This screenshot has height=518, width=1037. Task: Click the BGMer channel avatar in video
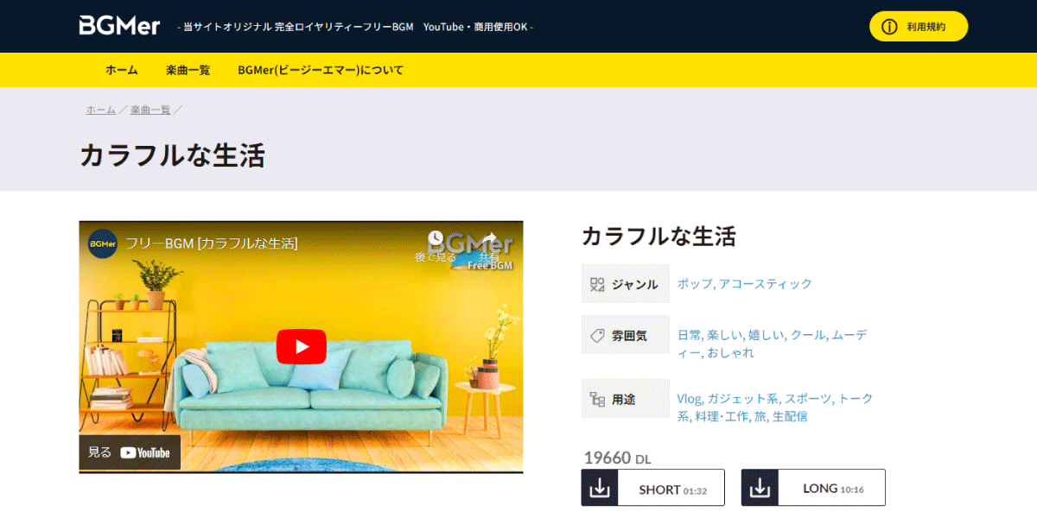[x=103, y=243]
